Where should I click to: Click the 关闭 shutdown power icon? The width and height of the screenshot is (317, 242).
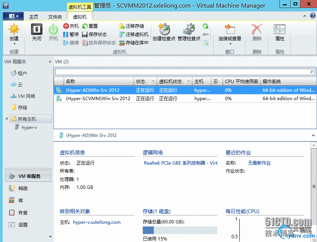(x=37, y=29)
